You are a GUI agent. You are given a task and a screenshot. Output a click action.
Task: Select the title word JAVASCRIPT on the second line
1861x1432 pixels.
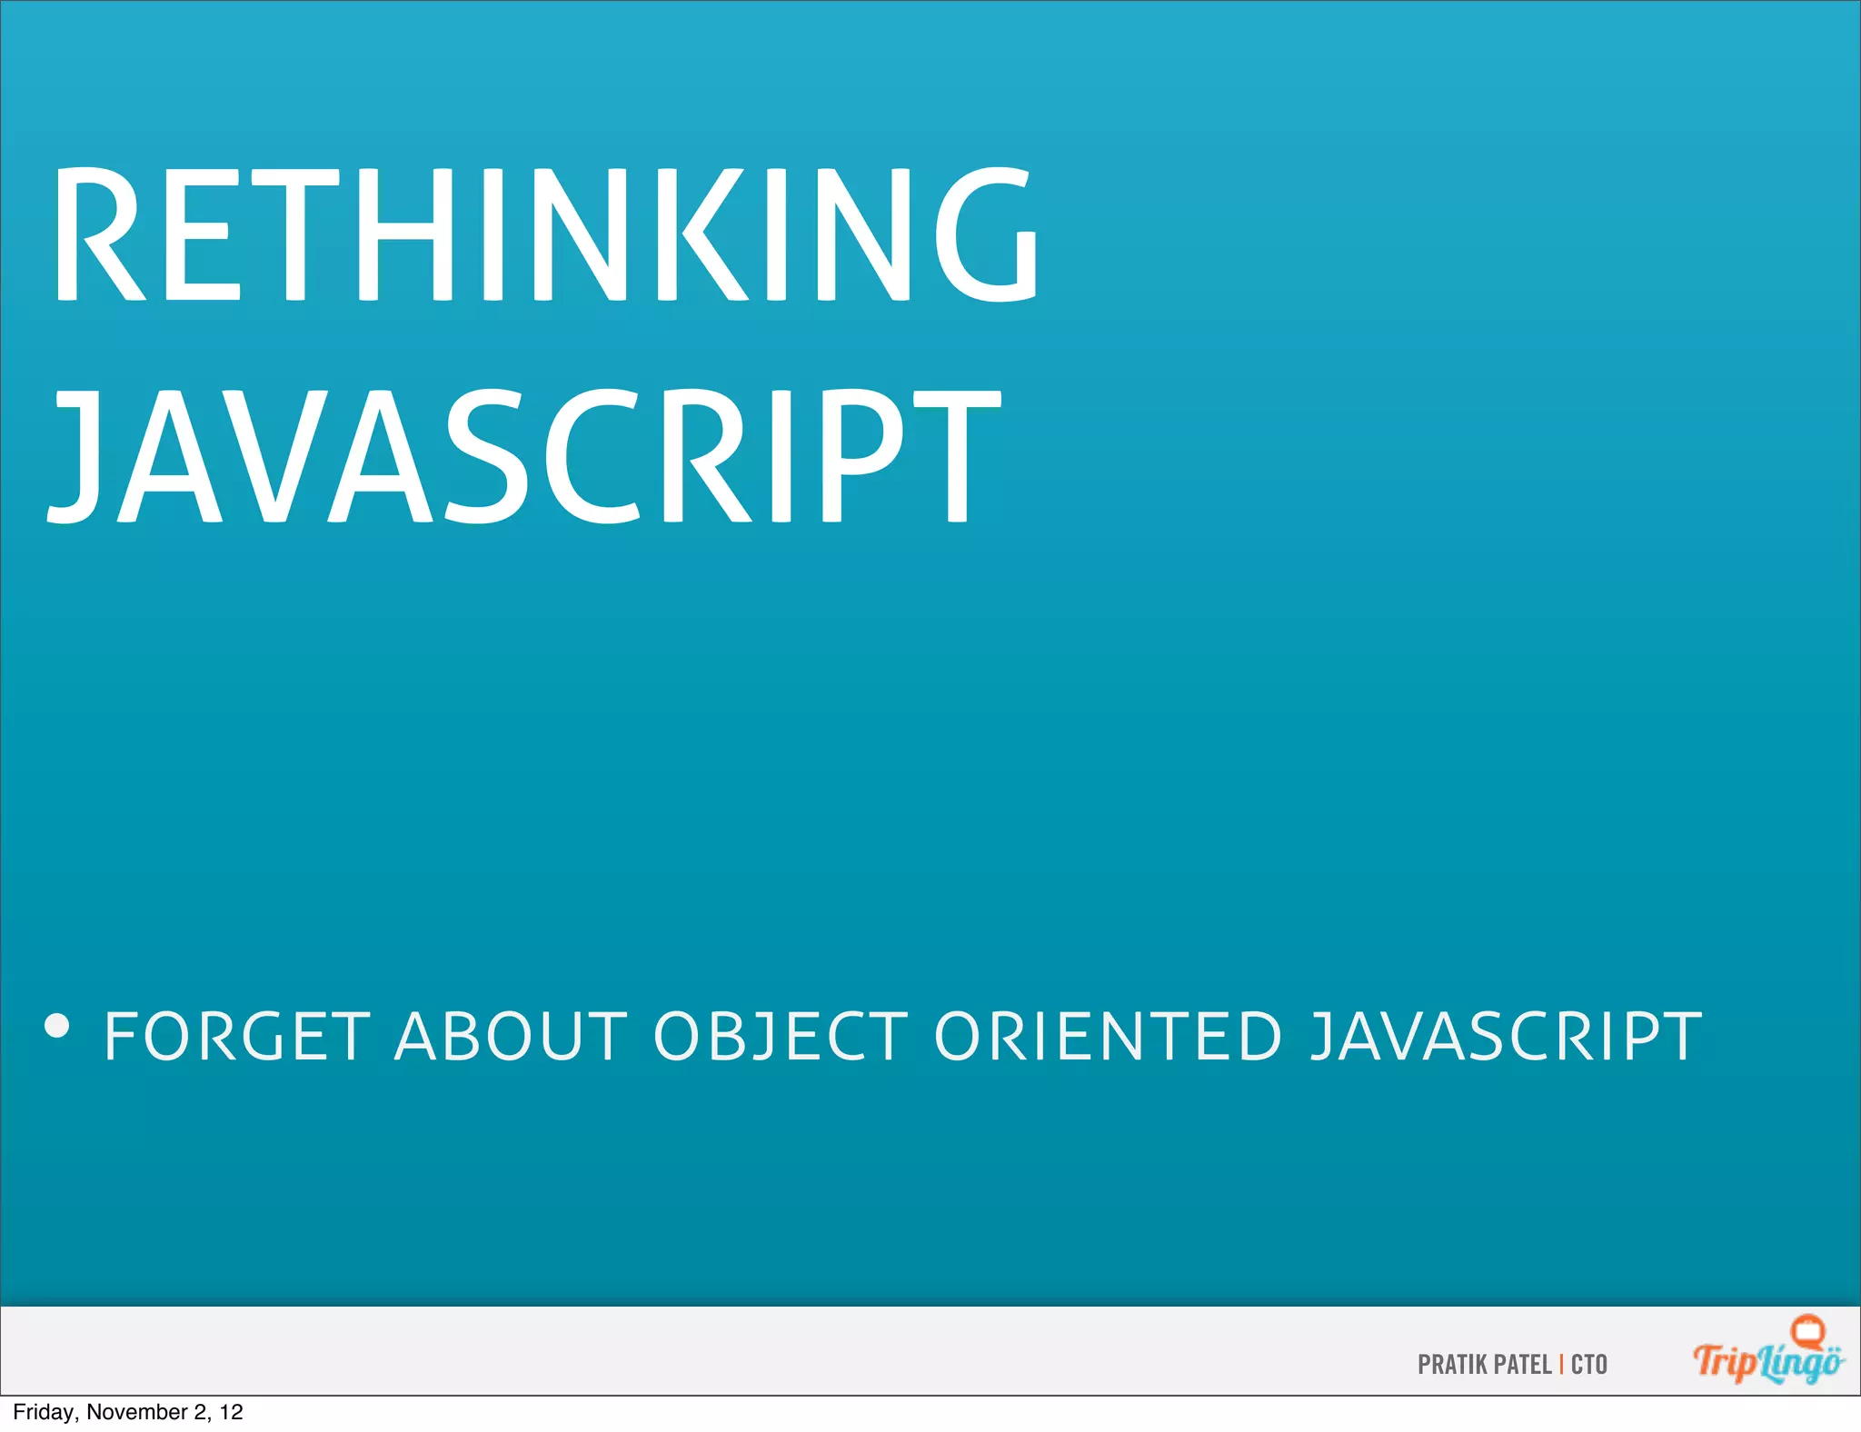[x=524, y=456]
